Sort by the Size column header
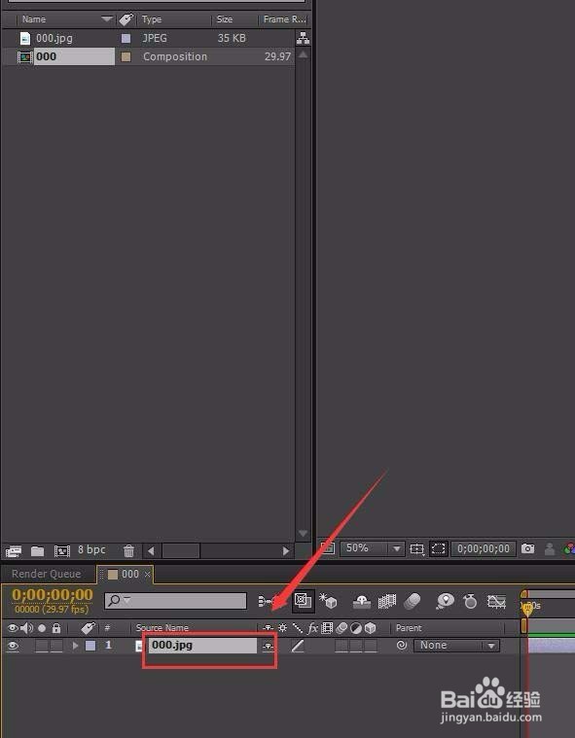Screen dimensions: 575x738 225,19
